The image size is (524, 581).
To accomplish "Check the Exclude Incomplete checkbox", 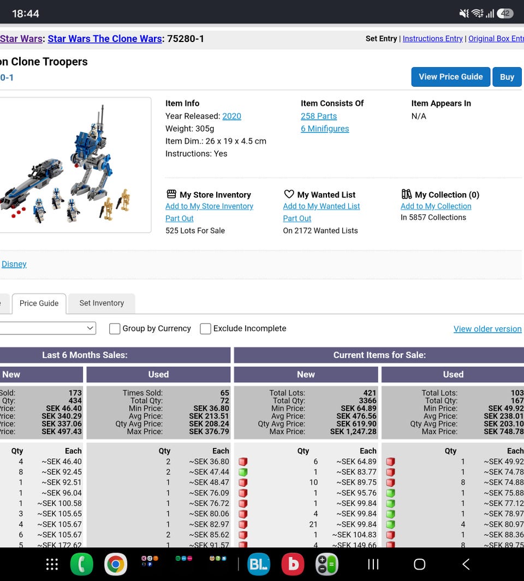I will pyautogui.click(x=205, y=328).
